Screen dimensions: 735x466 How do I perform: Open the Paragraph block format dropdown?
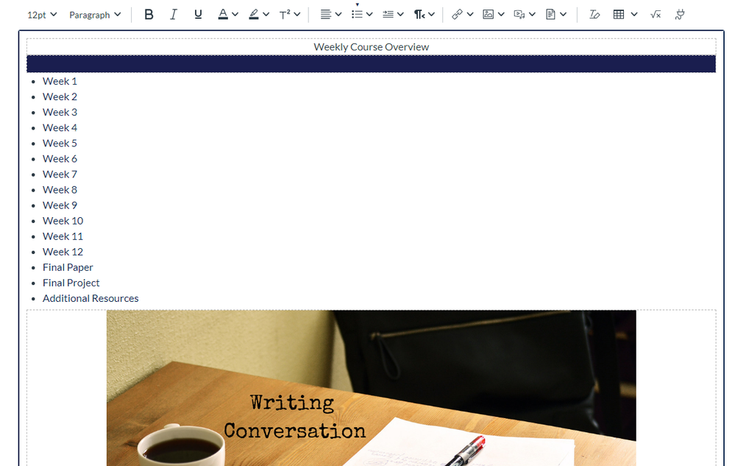(95, 15)
